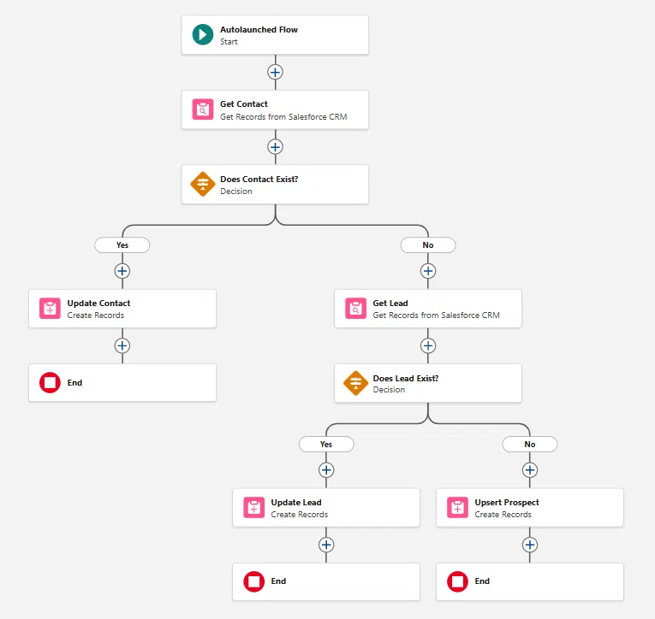Add element below the Upsert Prospect node
The height and width of the screenshot is (619, 655).
click(x=530, y=545)
